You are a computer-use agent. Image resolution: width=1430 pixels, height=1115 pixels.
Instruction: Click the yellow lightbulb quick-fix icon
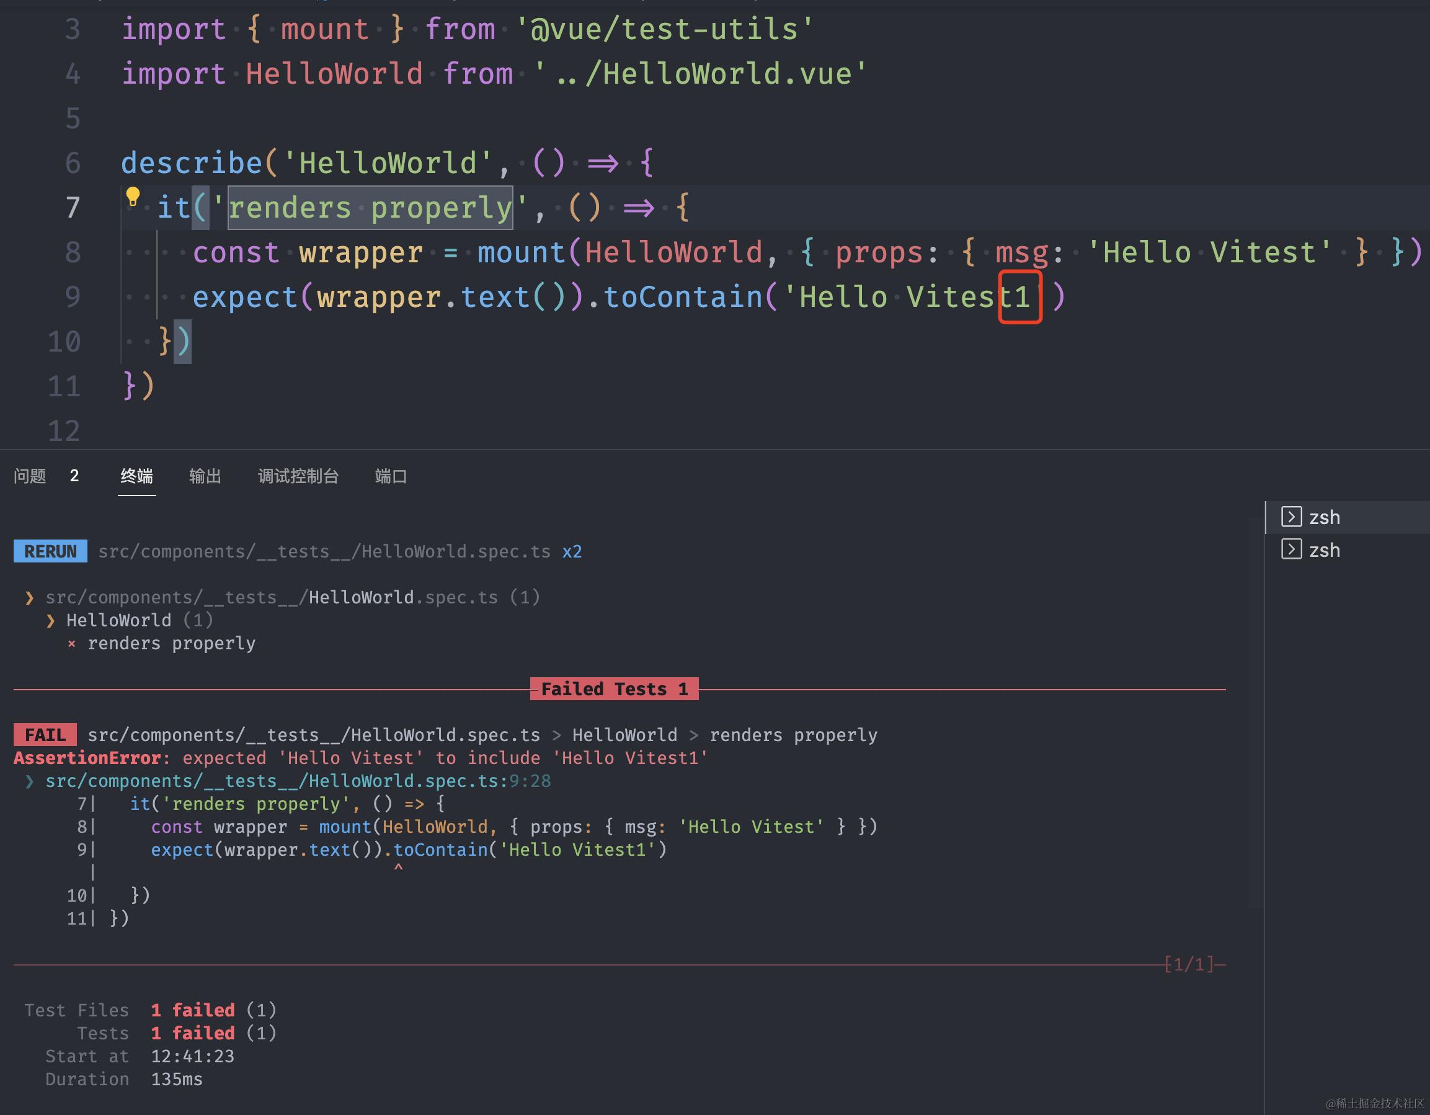(x=133, y=197)
